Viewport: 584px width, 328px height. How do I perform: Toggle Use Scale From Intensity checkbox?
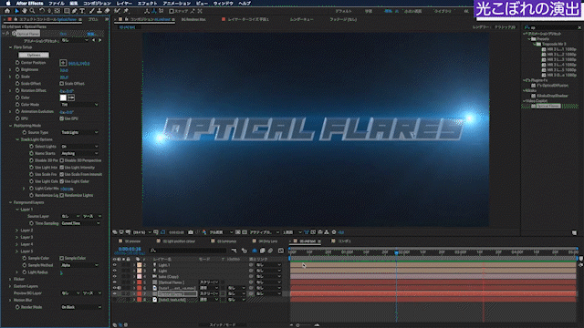(62, 174)
